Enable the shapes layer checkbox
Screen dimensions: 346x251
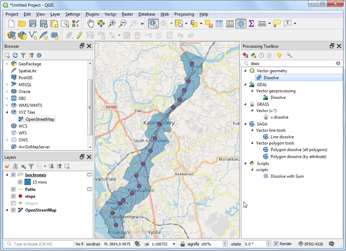point(13,203)
